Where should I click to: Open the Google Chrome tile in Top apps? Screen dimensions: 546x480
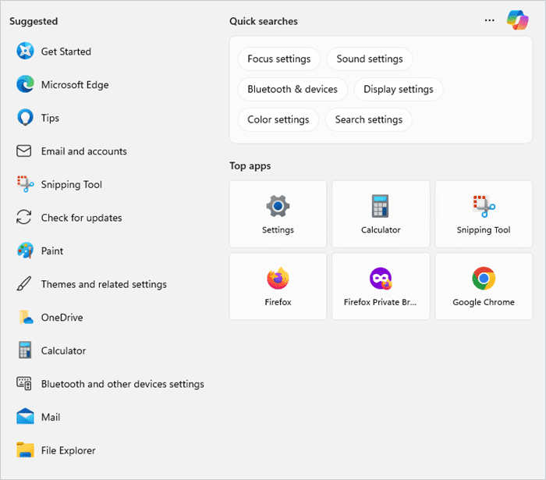pos(484,286)
